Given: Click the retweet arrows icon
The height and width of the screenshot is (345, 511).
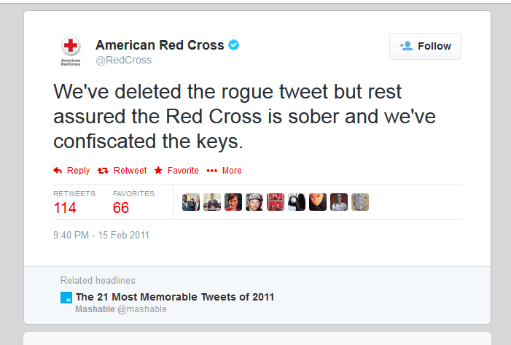Looking at the screenshot, I should click(103, 171).
